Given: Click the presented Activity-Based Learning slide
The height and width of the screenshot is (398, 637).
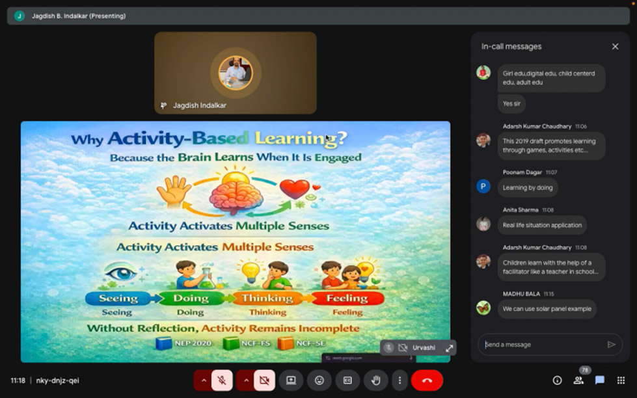Looking at the screenshot, I should (x=235, y=241).
